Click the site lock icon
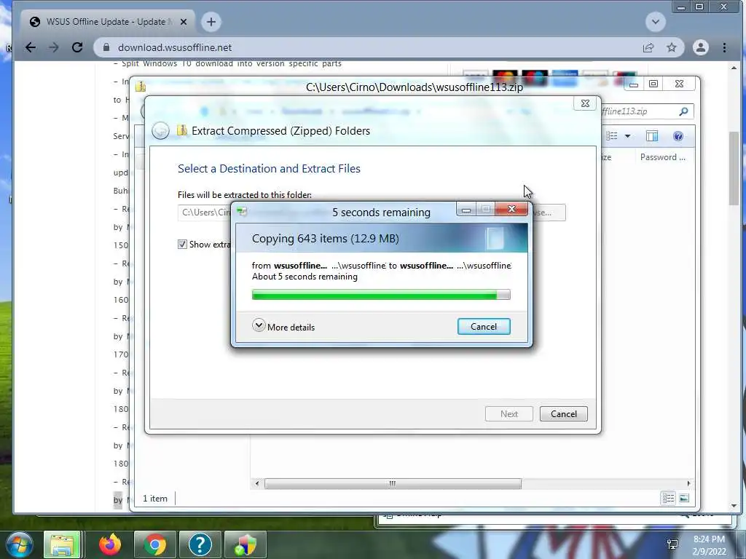 point(106,47)
